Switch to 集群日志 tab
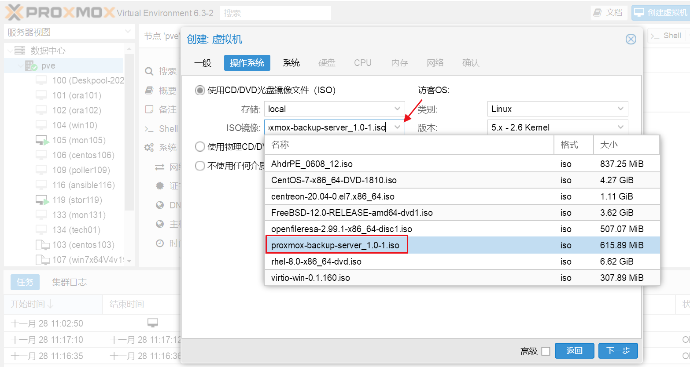Image resolution: width=690 pixels, height=367 pixels. 69,282
